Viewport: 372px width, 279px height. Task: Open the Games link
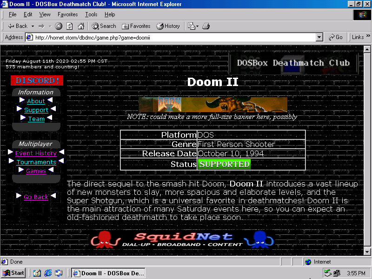(36, 171)
